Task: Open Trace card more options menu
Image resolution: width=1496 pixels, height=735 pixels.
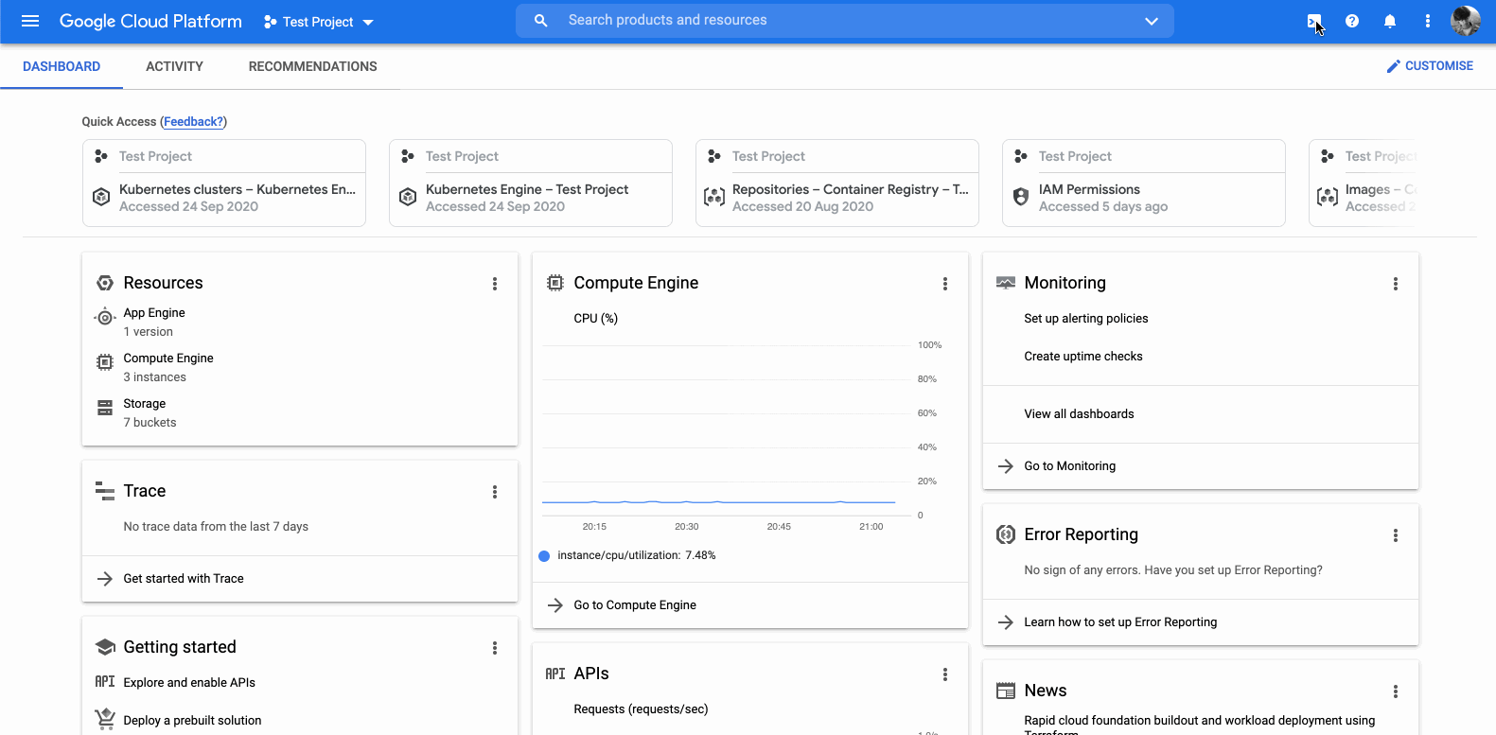Action: 494,492
